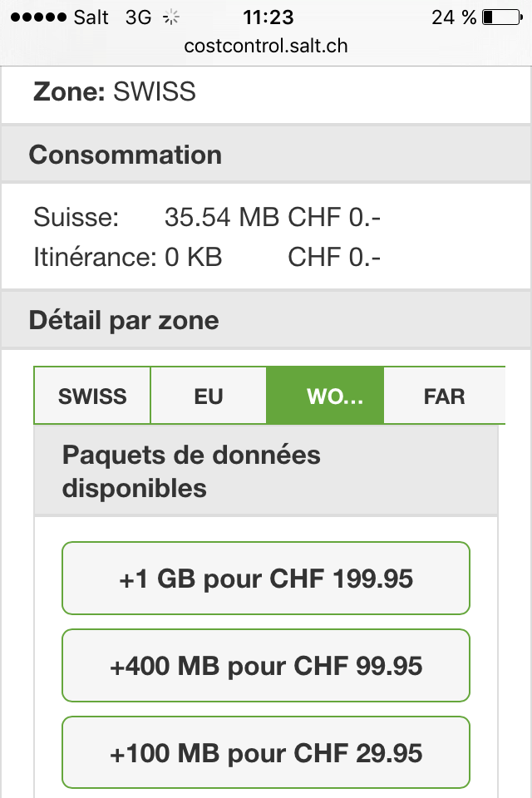Viewport: 532px width, 798px height.
Task: Tap the 3G network indicator
Action: click(139, 17)
